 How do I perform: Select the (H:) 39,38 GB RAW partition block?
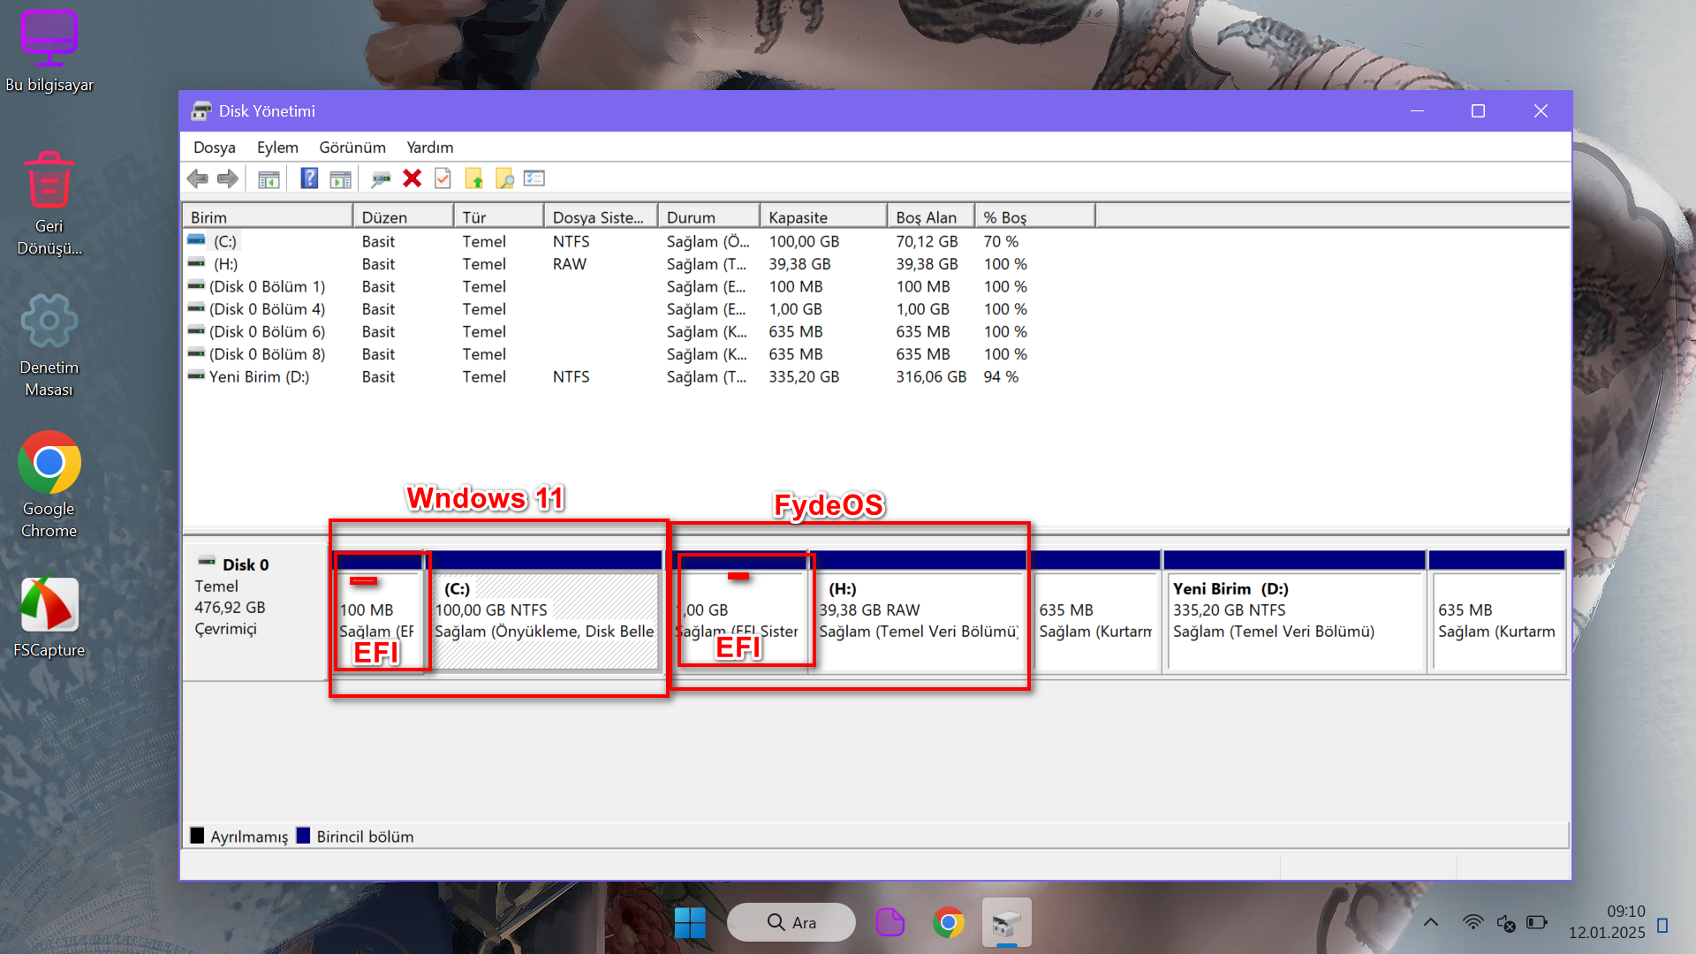pos(919,618)
